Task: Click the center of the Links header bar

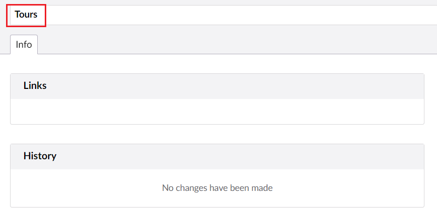Action: coord(217,86)
